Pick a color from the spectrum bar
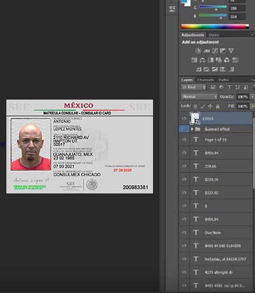Screen dimensions: 255x293 click(x=215, y=27)
